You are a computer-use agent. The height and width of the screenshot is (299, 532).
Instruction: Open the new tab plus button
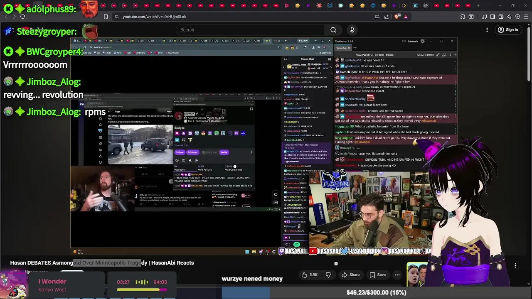coord(478,6)
